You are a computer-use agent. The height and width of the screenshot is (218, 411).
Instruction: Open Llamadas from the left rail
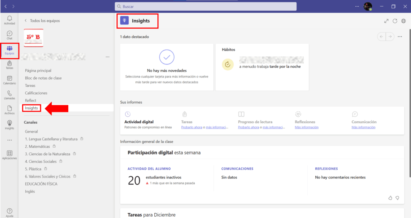[x=9, y=95]
